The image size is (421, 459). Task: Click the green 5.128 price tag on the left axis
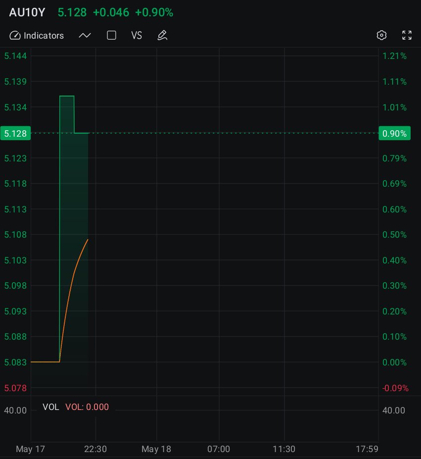point(15,133)
